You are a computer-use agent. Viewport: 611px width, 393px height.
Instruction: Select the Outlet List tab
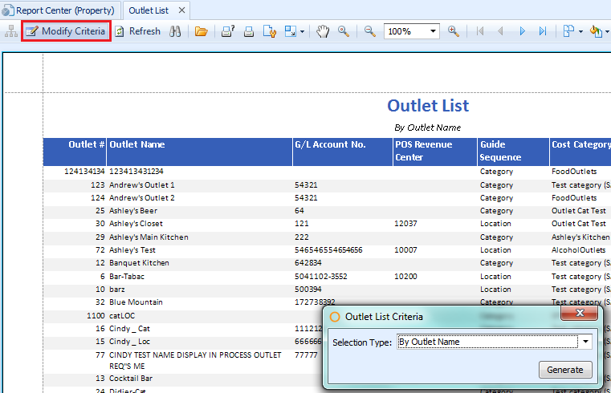(149, 10)
